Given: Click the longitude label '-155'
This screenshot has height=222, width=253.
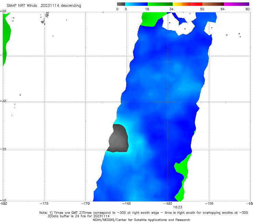Looking at the screenshot, I should (209, 204).
